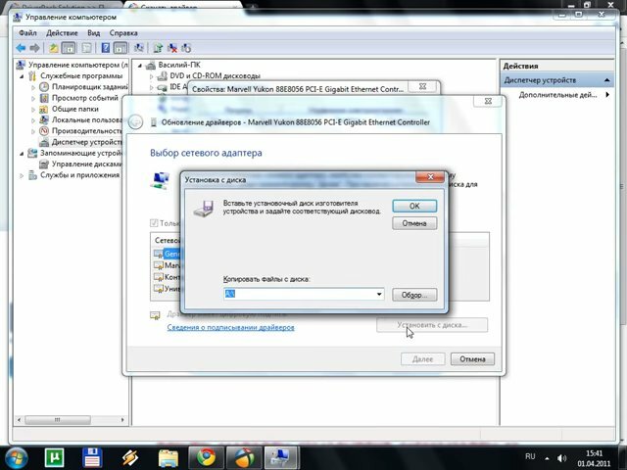Image resolution: width=627 pixels, height=470 pixels.
Task: Click Computer Management taskbar button
Action: tap(281, 457)
